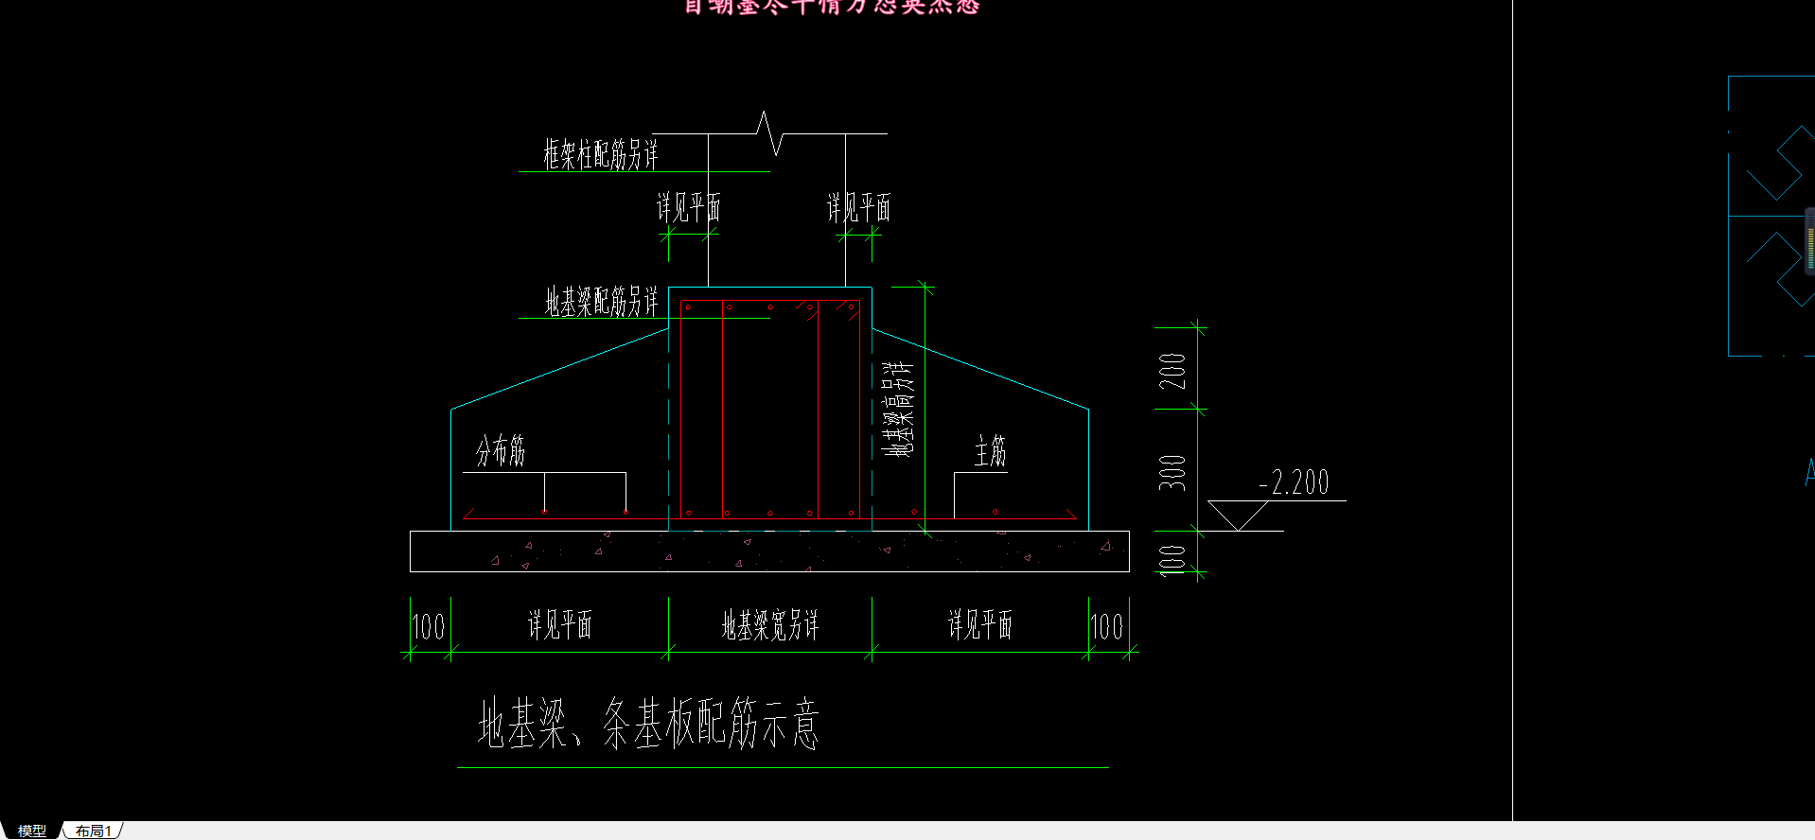
Task: Select 详见平面 text right of 地基梁宽另详
Action: [x=980, y=625]
